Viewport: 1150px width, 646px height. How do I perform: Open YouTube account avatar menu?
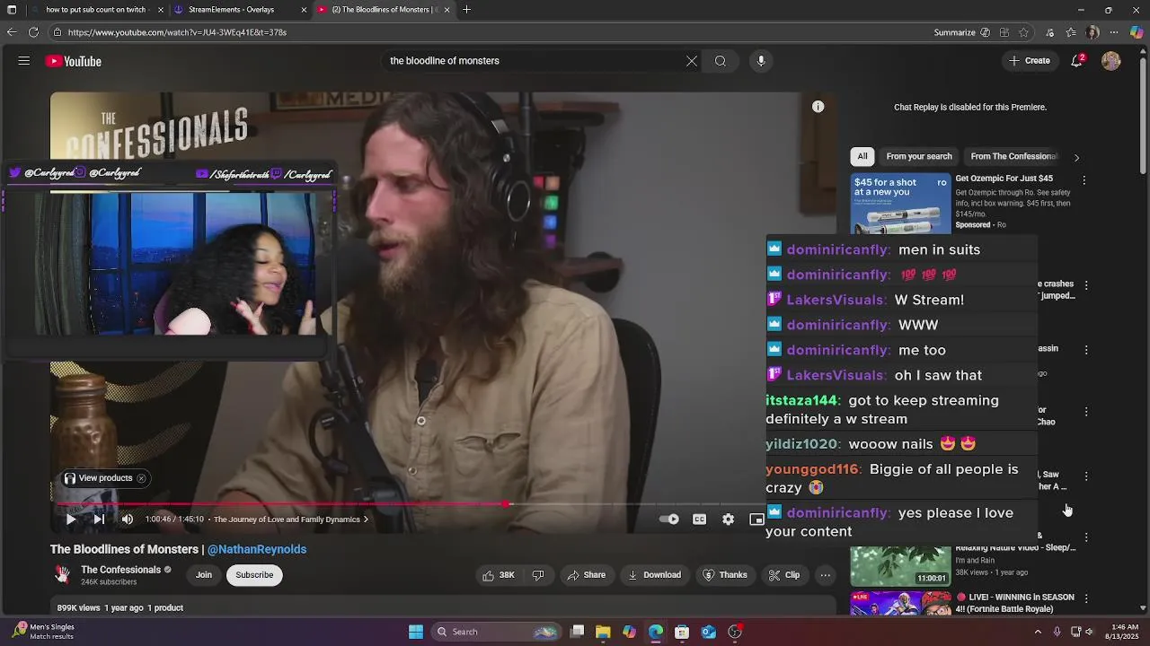click(x=1111, y=61)
